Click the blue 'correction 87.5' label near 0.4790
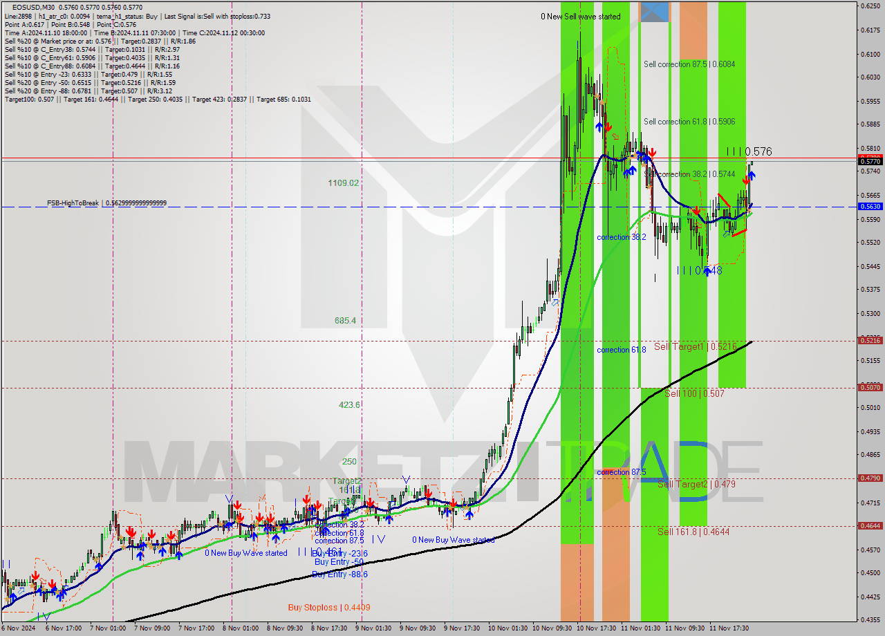This screenshot has width=885, height=636. pyautogui.click(x=622, y=472)
